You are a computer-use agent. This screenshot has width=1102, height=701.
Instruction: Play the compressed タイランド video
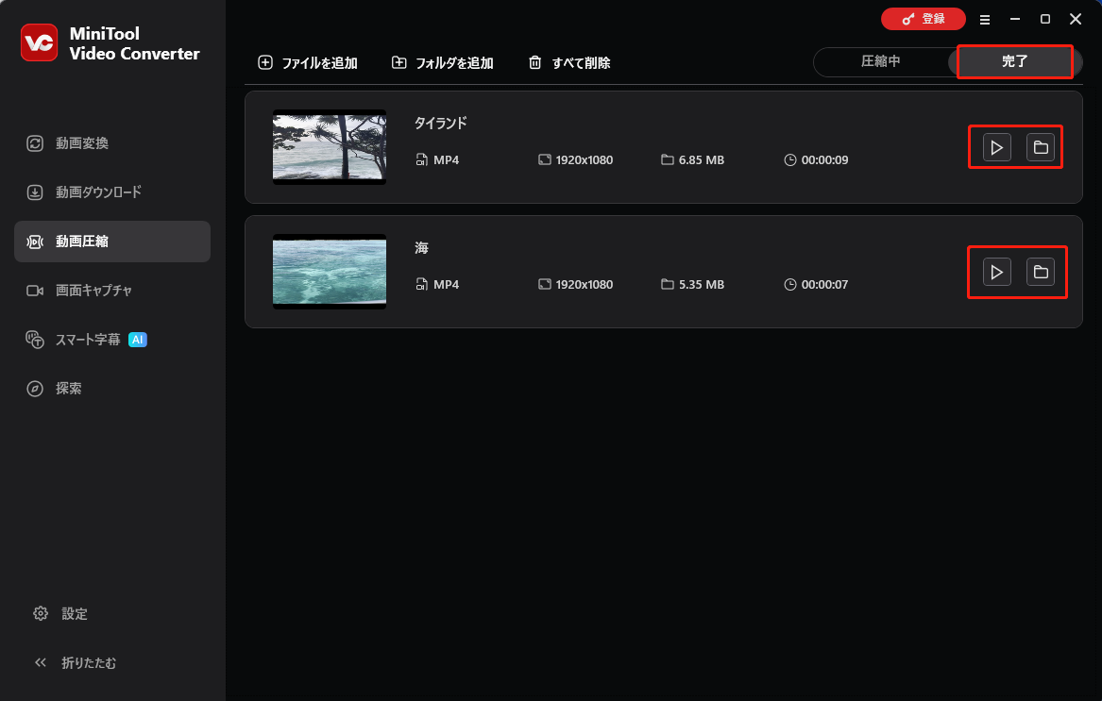coord(995,146)
